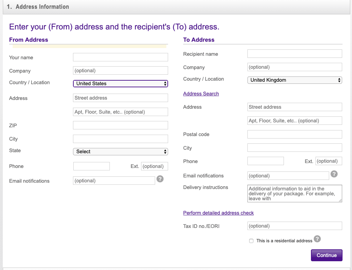
Task: Open the Address Search link
Action: pos(201,94)
